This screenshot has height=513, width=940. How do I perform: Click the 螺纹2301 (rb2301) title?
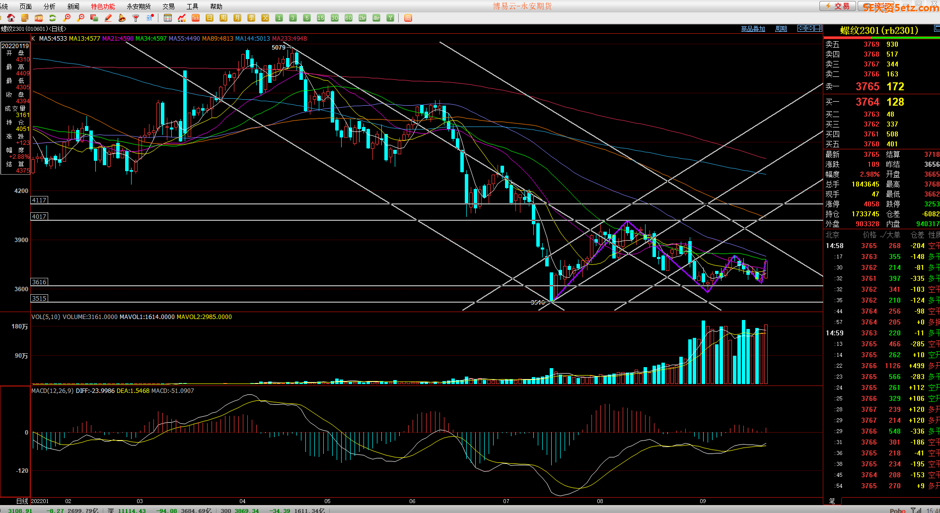pyautogui.click(x=879, y=30)
